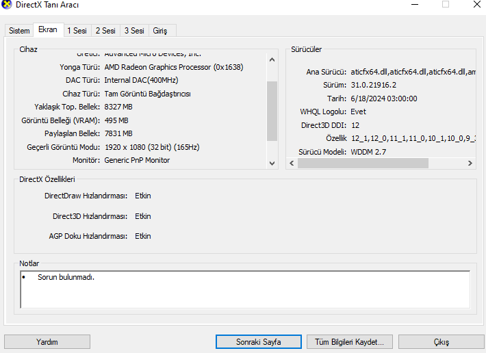Switch to the Sistem tab
The image size is (486, 353).
[x=19, y=31]
